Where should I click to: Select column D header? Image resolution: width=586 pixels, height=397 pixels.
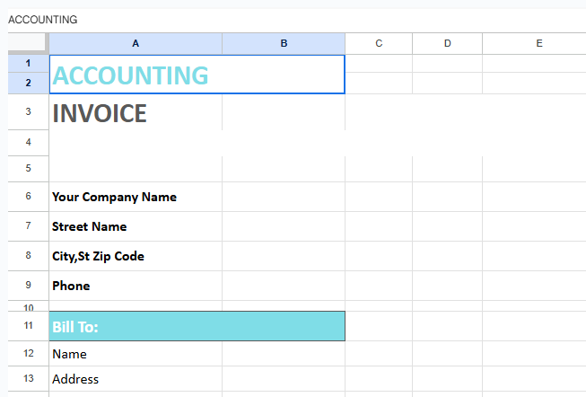[447, 43]
